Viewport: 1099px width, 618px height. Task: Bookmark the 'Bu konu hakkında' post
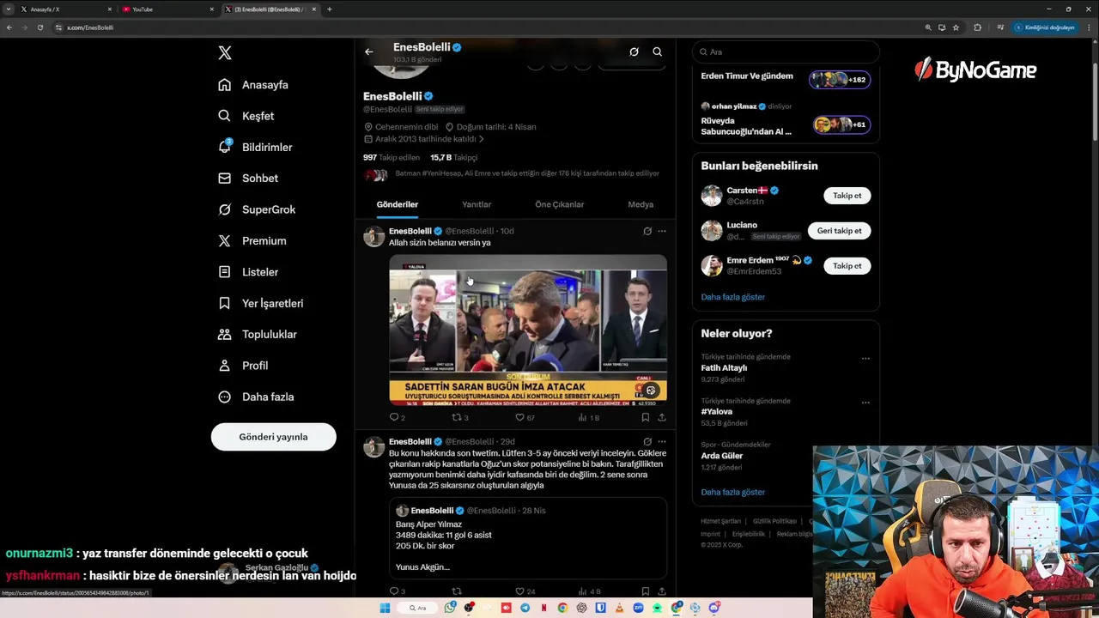pos(645,591)
